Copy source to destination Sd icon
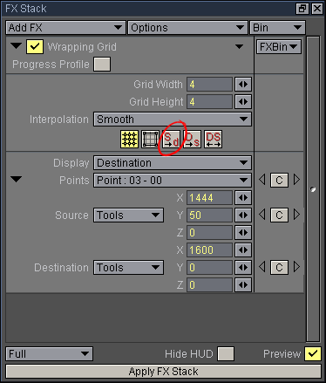The image size is (326, 383). (171, 139)
